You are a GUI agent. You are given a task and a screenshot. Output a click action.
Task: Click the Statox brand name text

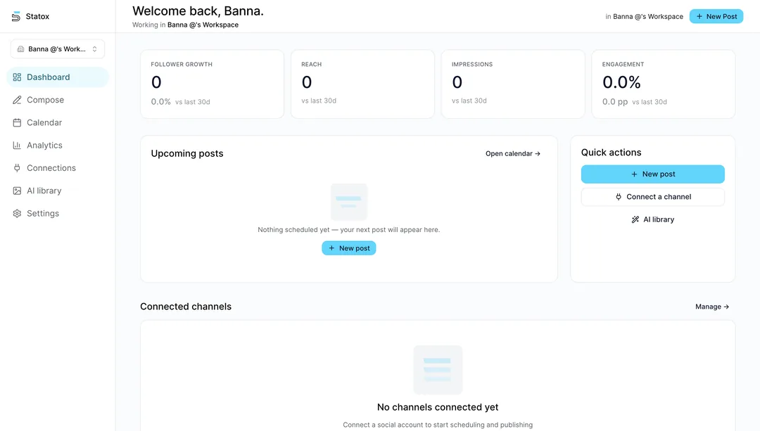pyautogui.click(x=37, y=16)
